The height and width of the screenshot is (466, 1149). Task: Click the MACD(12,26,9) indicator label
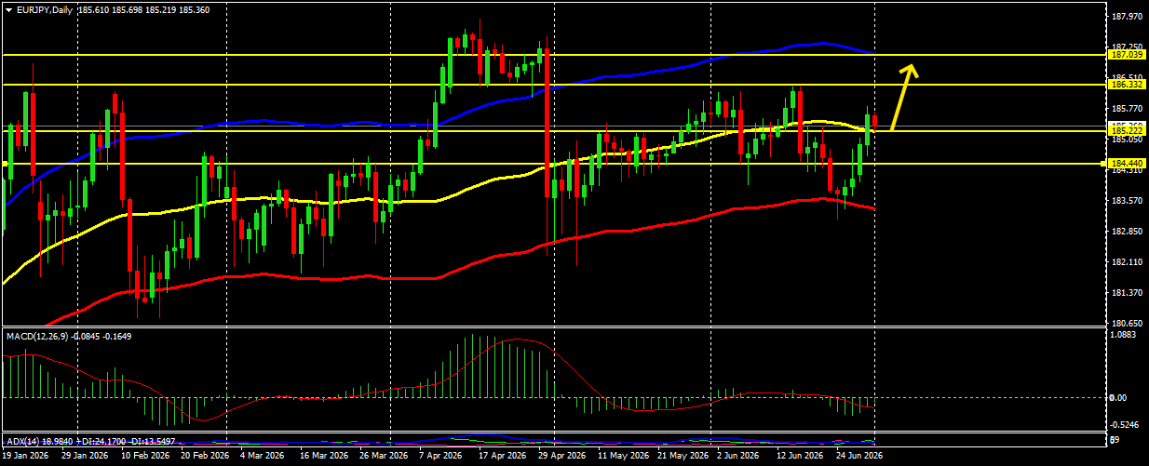(x=38, y=336)
